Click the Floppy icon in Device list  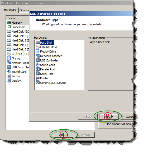[x=9, y=58]
